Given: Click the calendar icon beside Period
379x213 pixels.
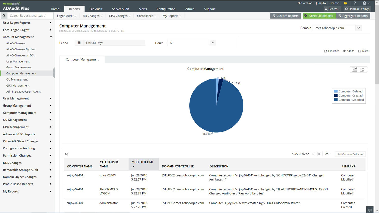Looking at the screenshot, I should pos(79,43).
